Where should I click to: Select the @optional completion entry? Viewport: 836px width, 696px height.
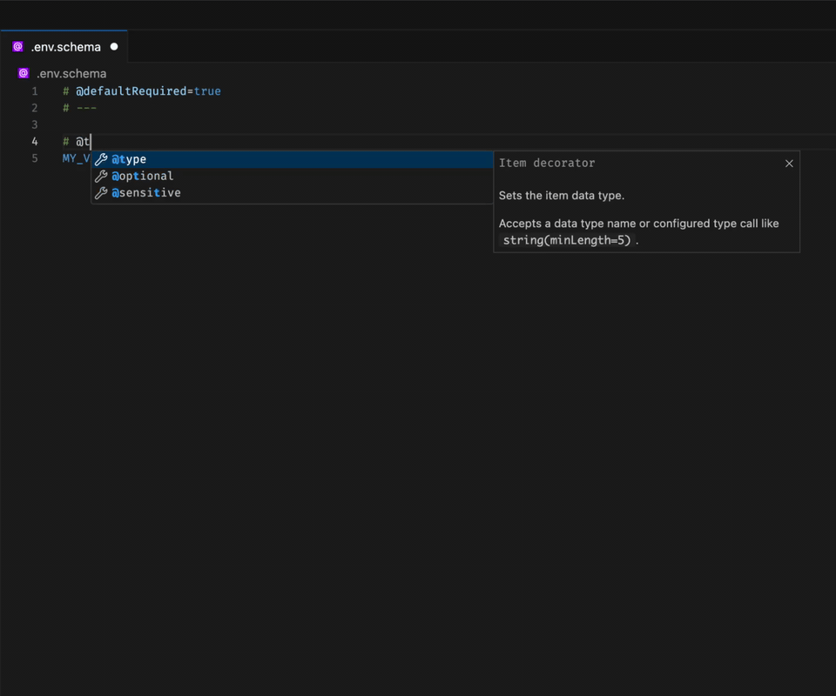142,176
